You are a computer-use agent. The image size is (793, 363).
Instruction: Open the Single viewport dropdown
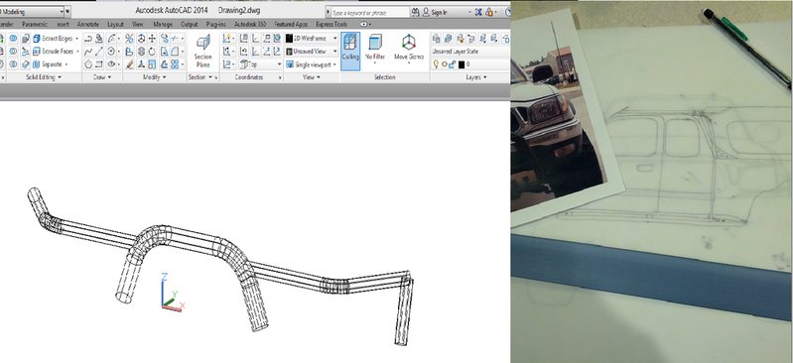coord(312,64)
